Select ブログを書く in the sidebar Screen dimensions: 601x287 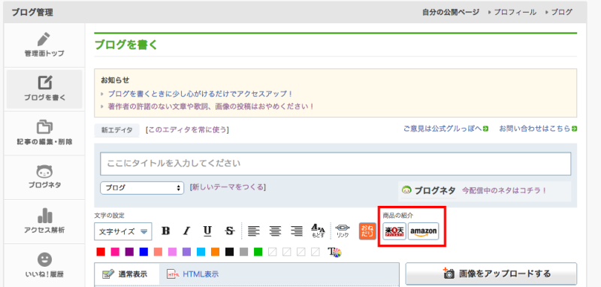(x=44, y=89)
